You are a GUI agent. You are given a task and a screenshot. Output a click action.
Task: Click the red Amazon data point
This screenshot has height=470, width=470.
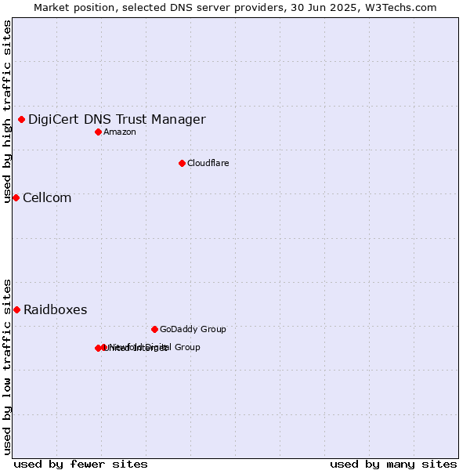coord(98,132)
